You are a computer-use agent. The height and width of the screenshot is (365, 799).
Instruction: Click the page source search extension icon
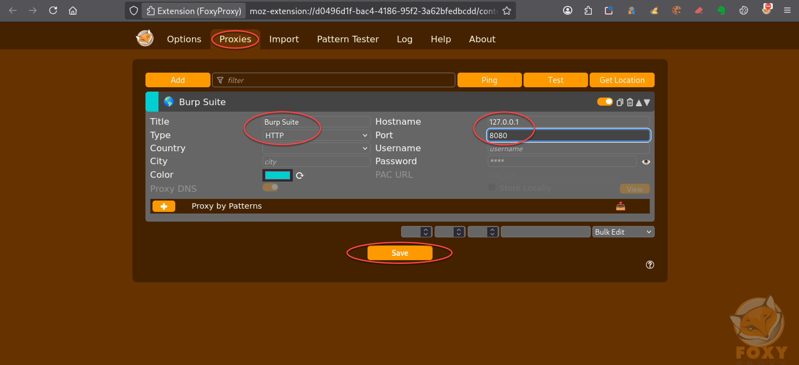pos(609,11)
